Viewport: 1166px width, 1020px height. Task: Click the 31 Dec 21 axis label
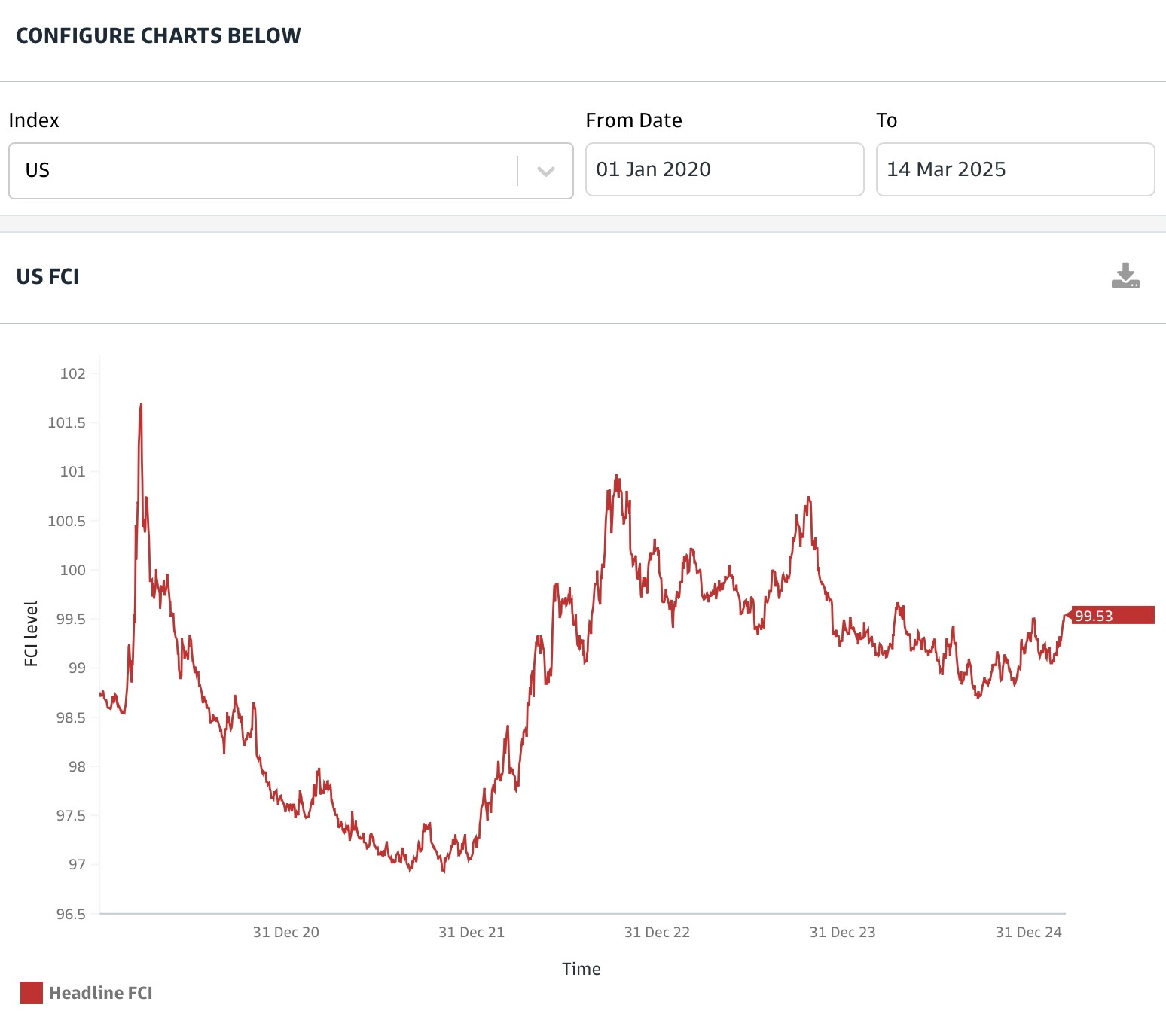click(472, 932)
